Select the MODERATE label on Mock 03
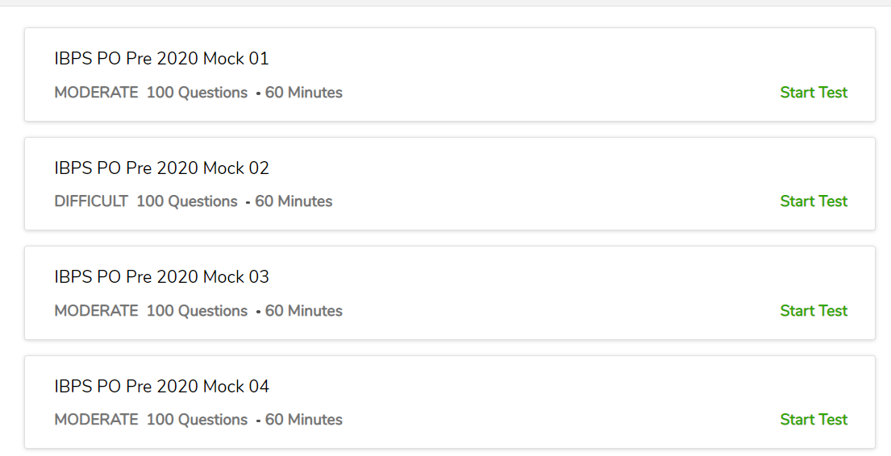This screenshot has height=456, width=891. tap(96, 311)
